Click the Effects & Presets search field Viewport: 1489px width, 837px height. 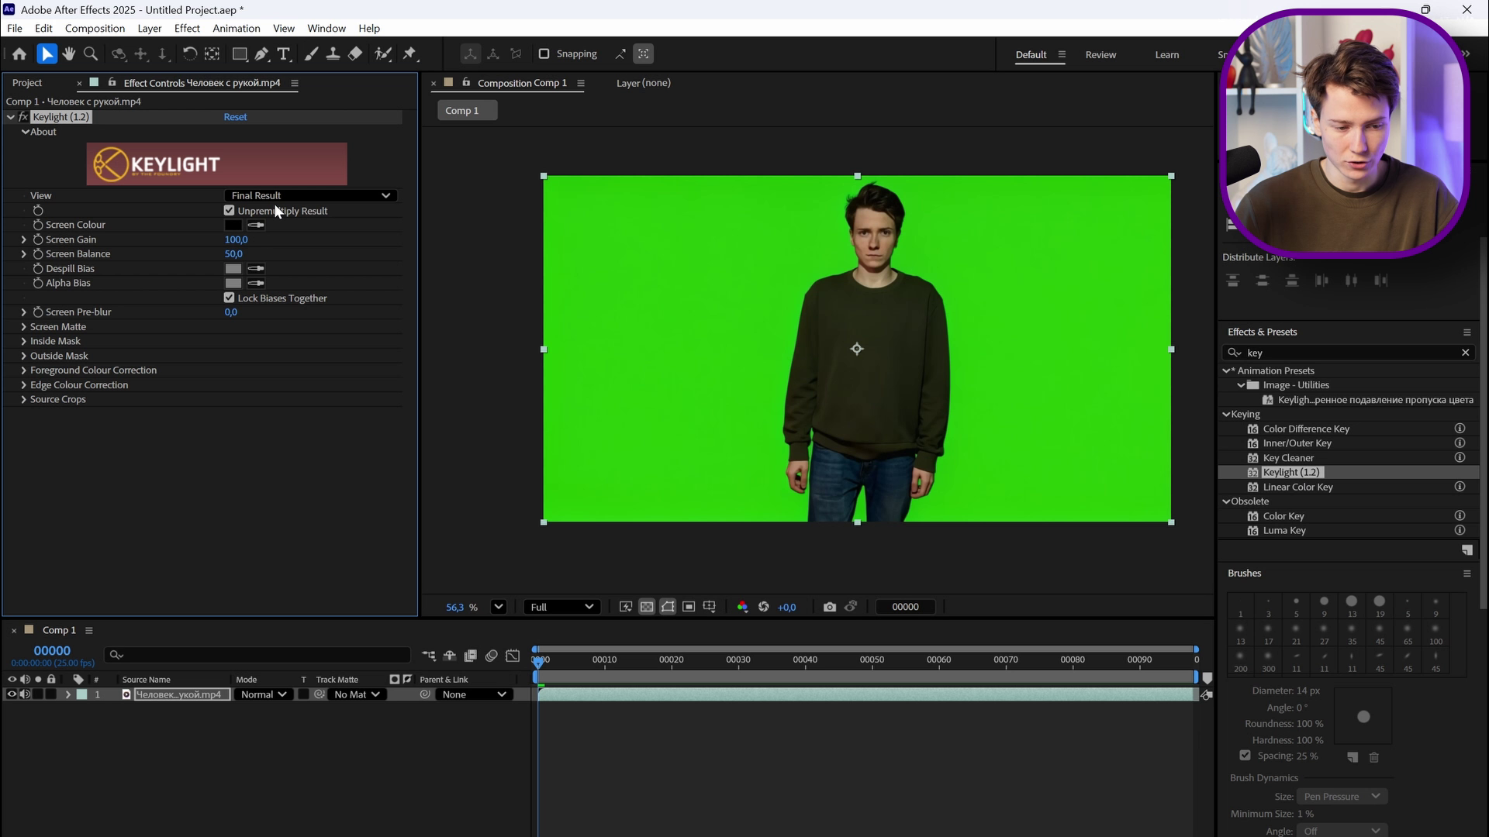coord(1349,353)
